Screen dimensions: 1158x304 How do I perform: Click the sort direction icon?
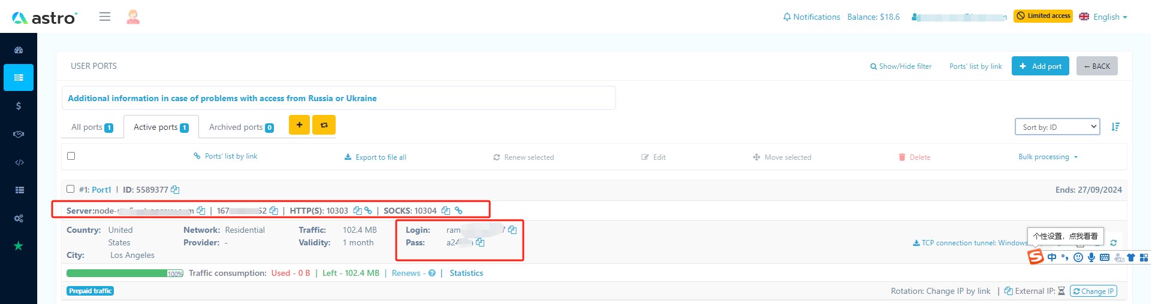pos(1115,127)
